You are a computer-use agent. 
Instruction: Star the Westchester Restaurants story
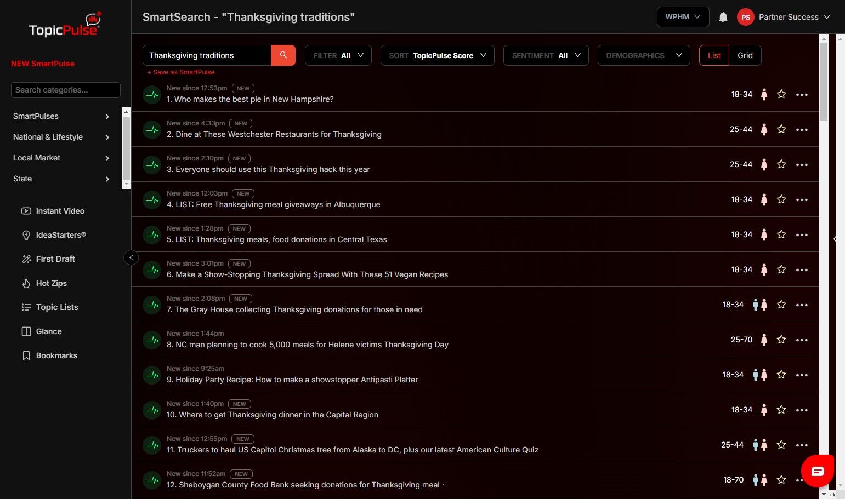pyautogui.click(x=781, y=129)
